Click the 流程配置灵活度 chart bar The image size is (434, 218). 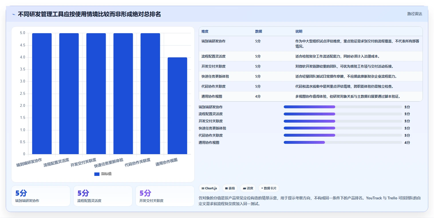(69, 94)
